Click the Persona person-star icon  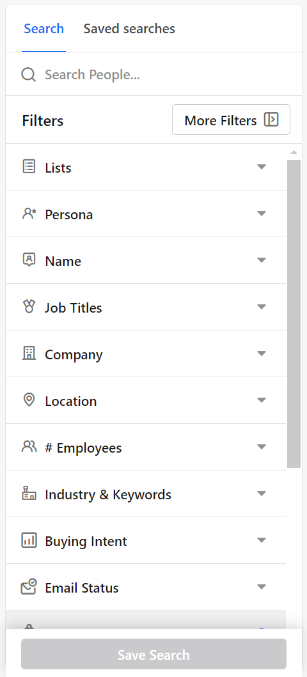pos(29,214)
